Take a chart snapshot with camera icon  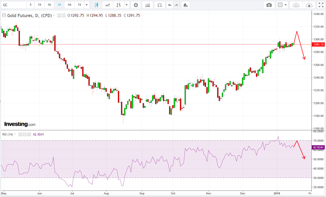(269, 5)
